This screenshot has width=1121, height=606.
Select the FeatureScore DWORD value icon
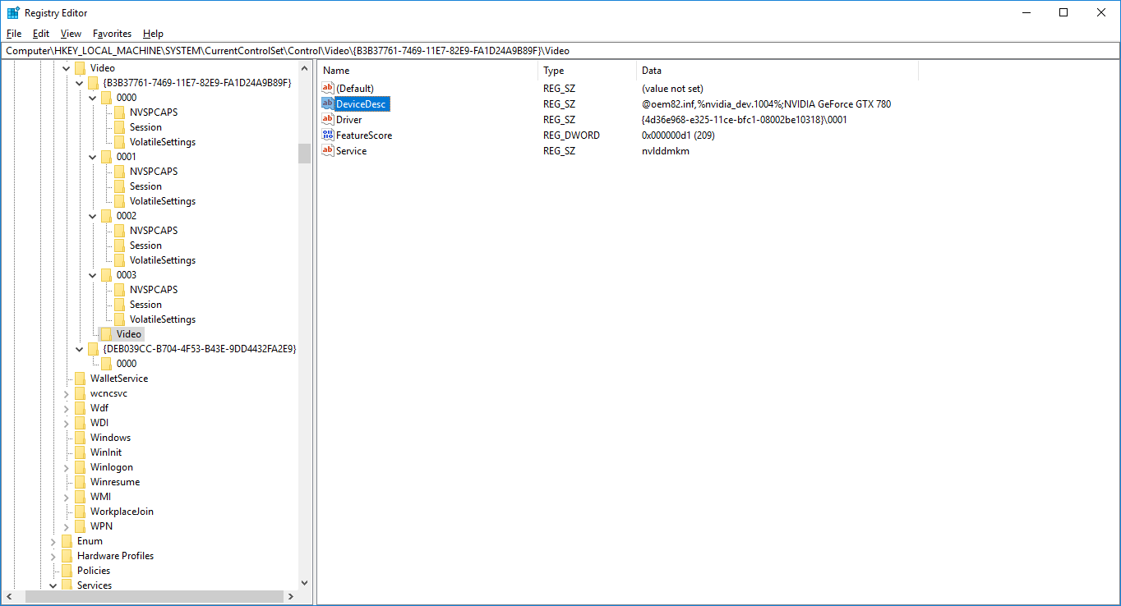(328, 135)
